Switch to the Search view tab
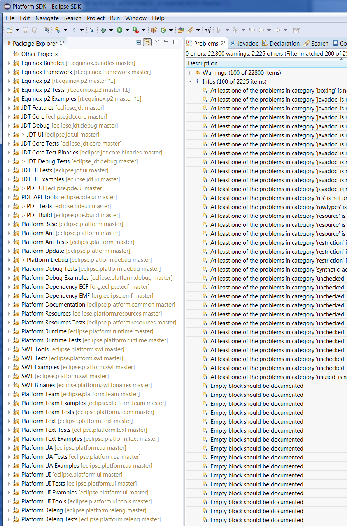This screenshot has height=526, width=347. pyautogui.click(x=316, y=44)
